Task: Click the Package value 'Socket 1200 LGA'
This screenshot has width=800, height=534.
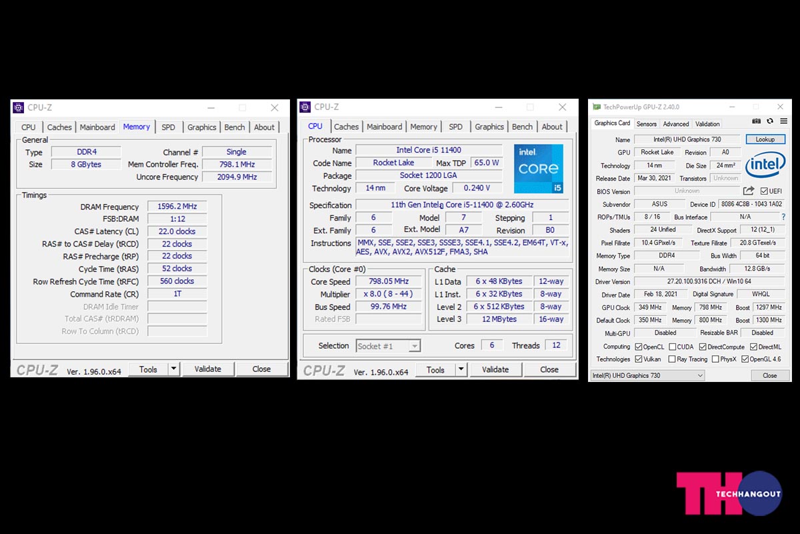Action: pos(429,175)
